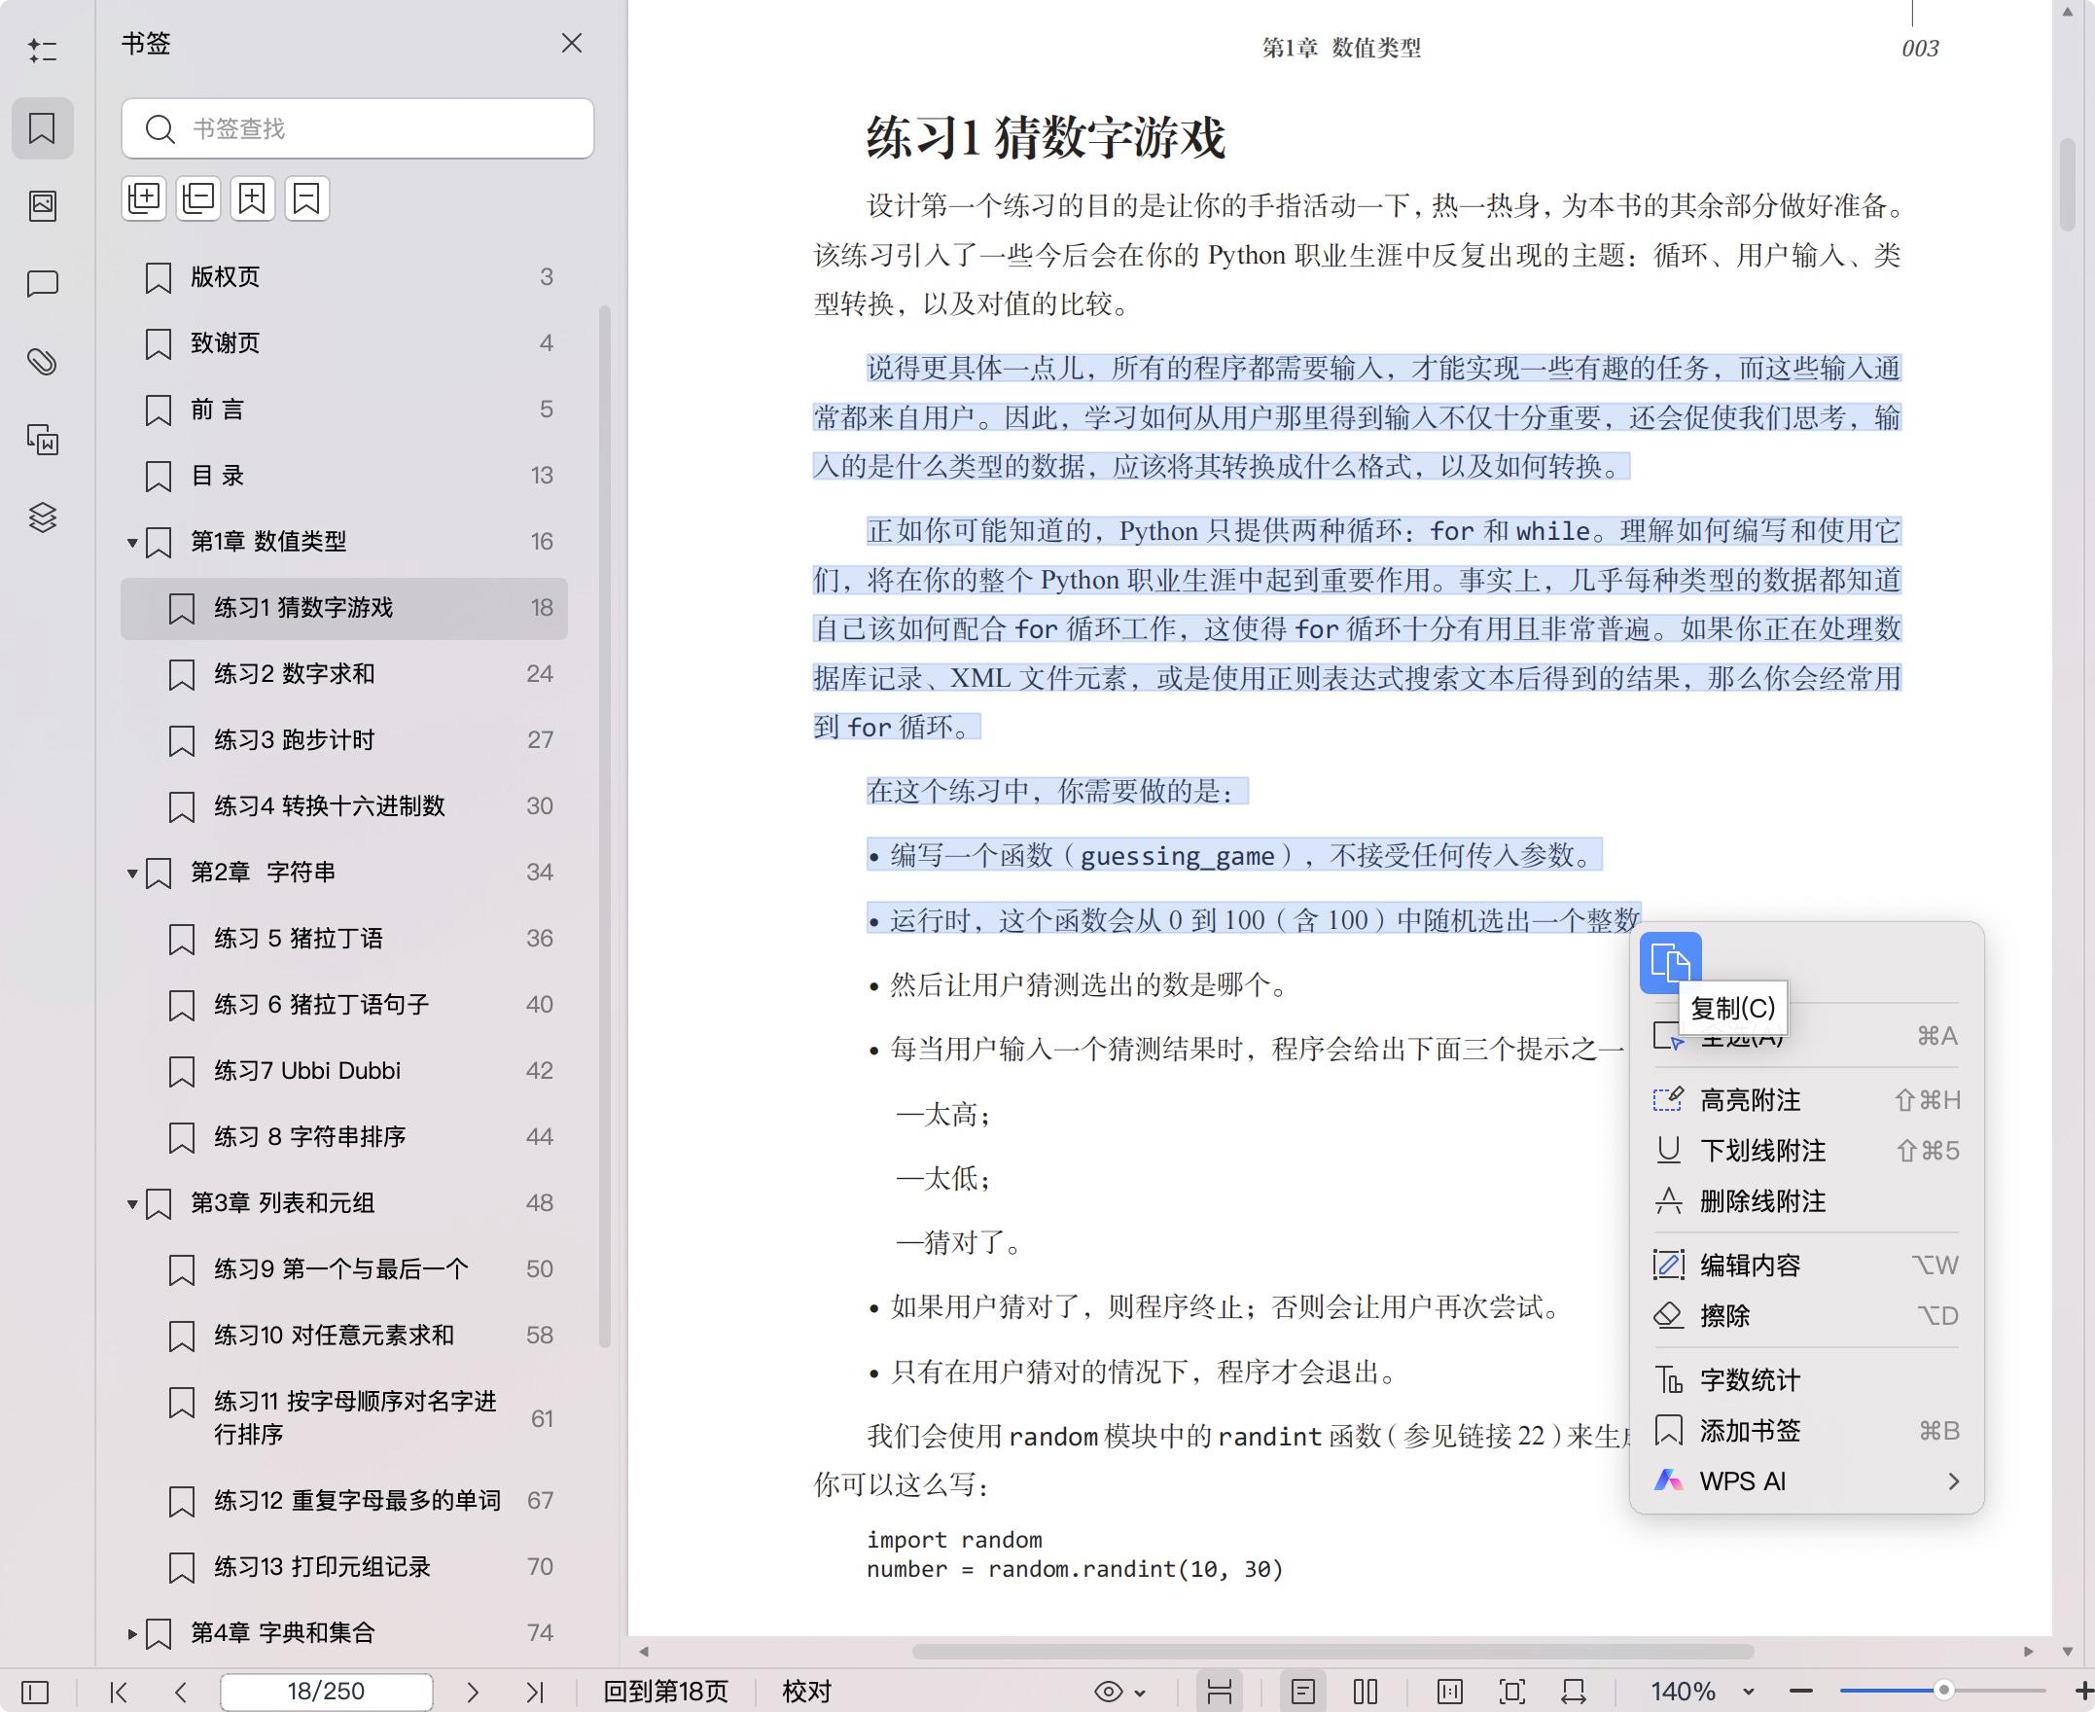Select bookmark 练习7 Ubbi Dubbi

pos(344,1071)
